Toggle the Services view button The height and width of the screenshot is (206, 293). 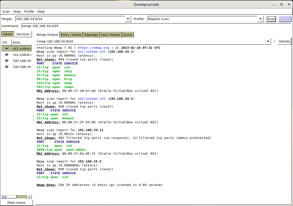tap(23, 34)
